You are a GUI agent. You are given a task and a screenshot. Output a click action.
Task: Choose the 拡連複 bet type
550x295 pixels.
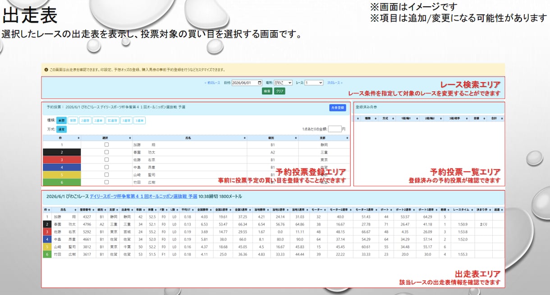[112, 120]
